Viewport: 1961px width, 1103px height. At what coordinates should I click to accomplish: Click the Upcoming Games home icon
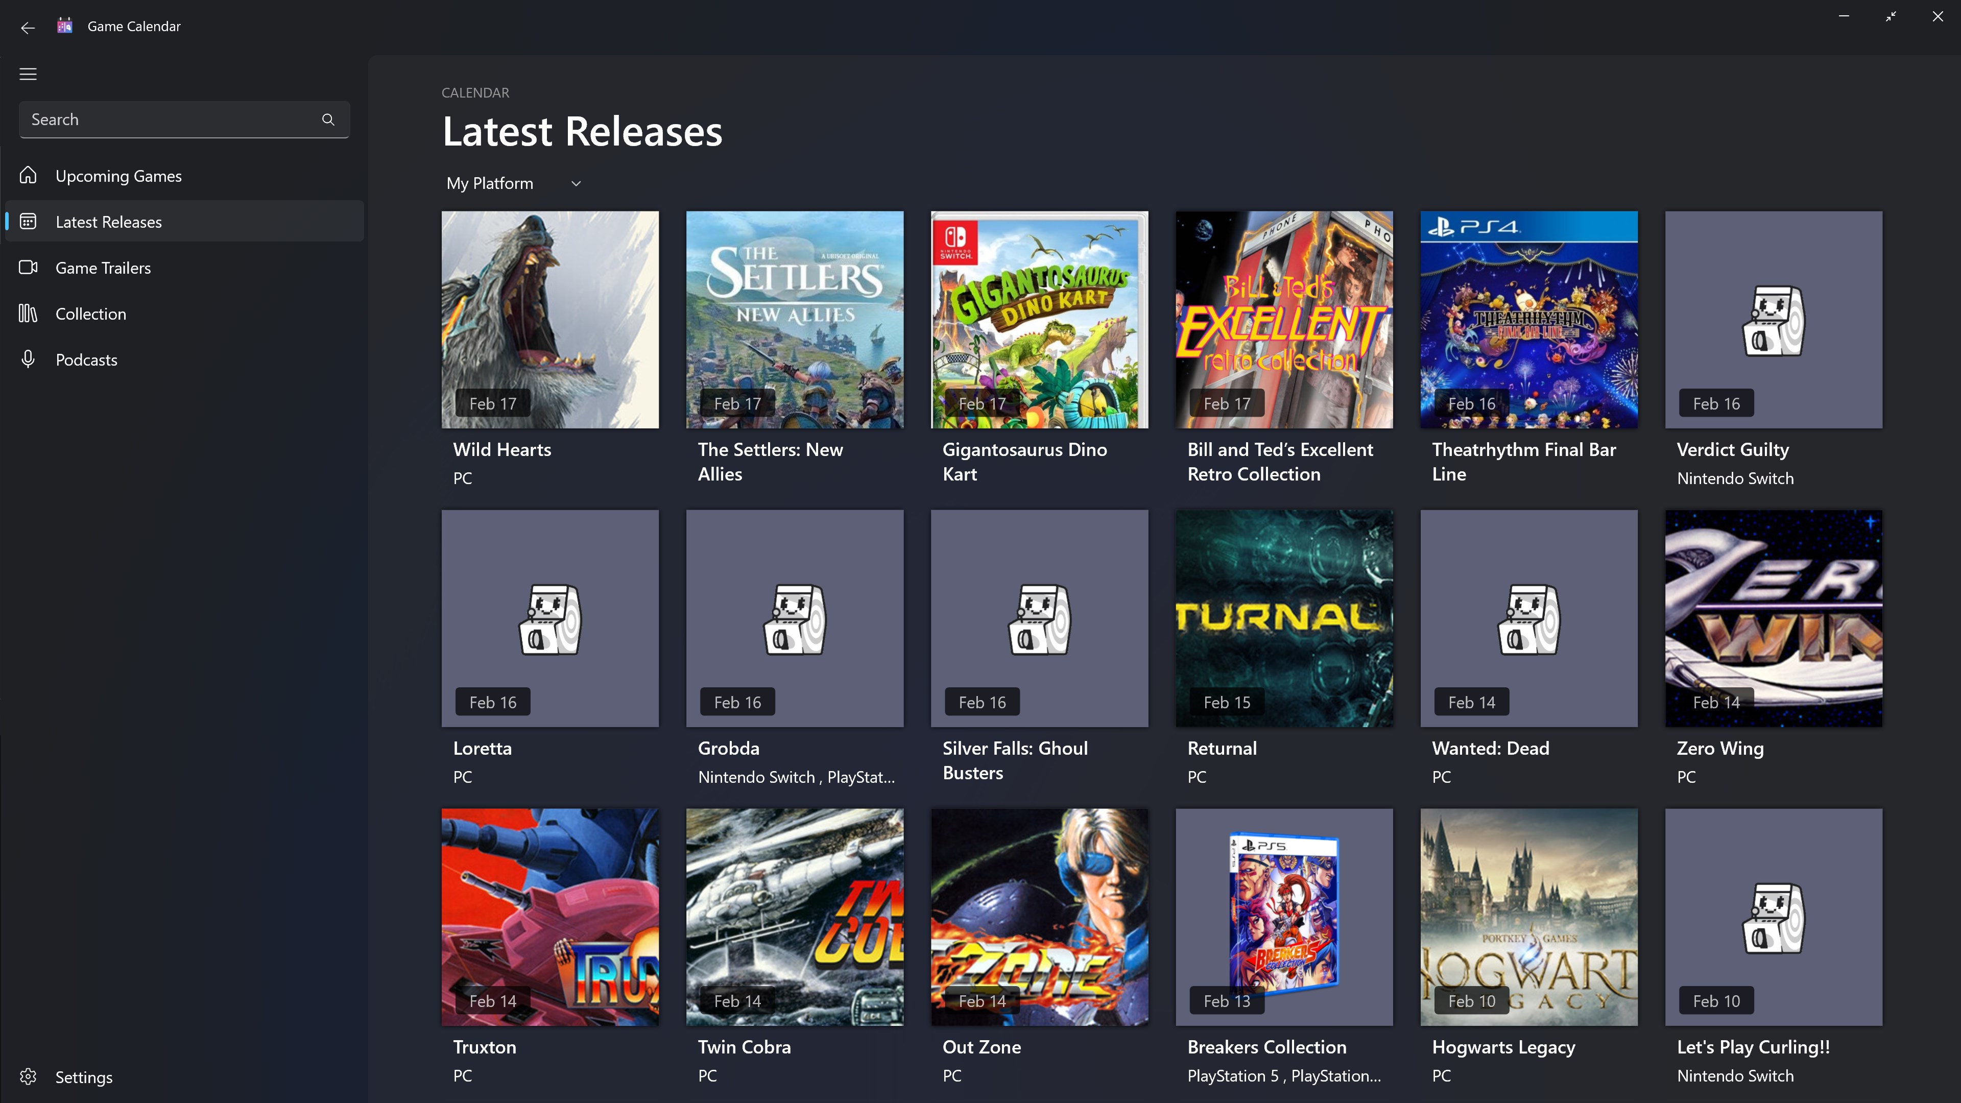click(28, 175)
